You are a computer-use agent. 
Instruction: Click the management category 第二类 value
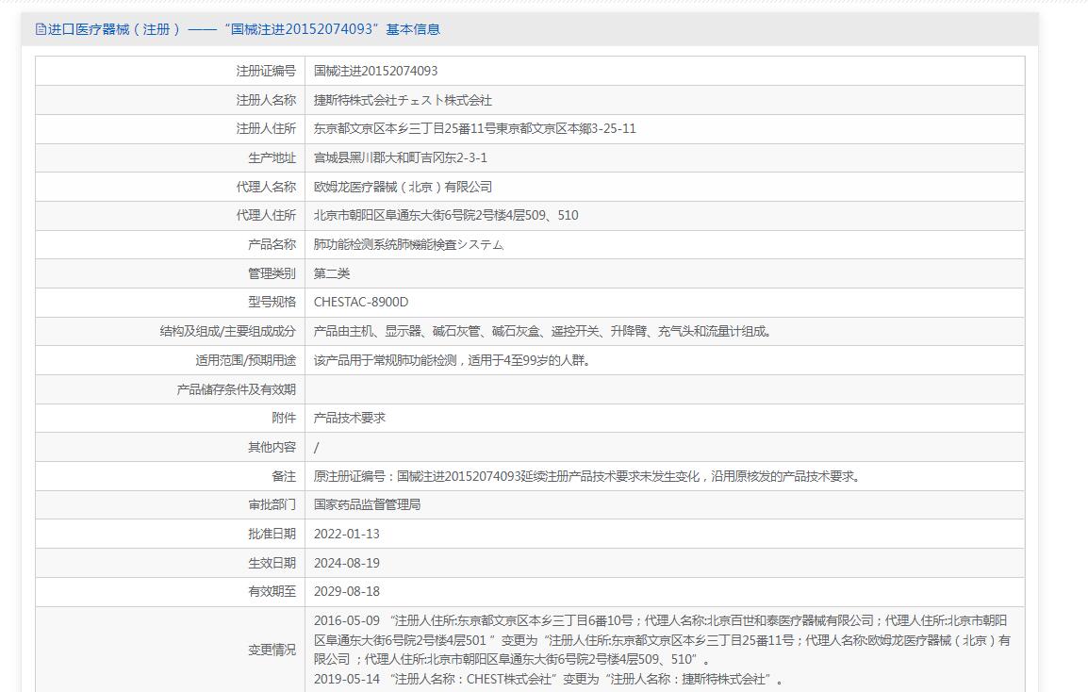(x=332, y=273)
